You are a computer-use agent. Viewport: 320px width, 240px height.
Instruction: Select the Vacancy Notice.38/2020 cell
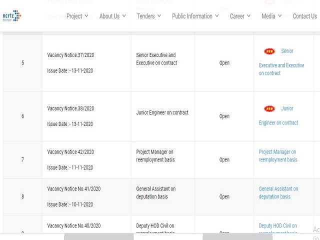tap(70, 108)
